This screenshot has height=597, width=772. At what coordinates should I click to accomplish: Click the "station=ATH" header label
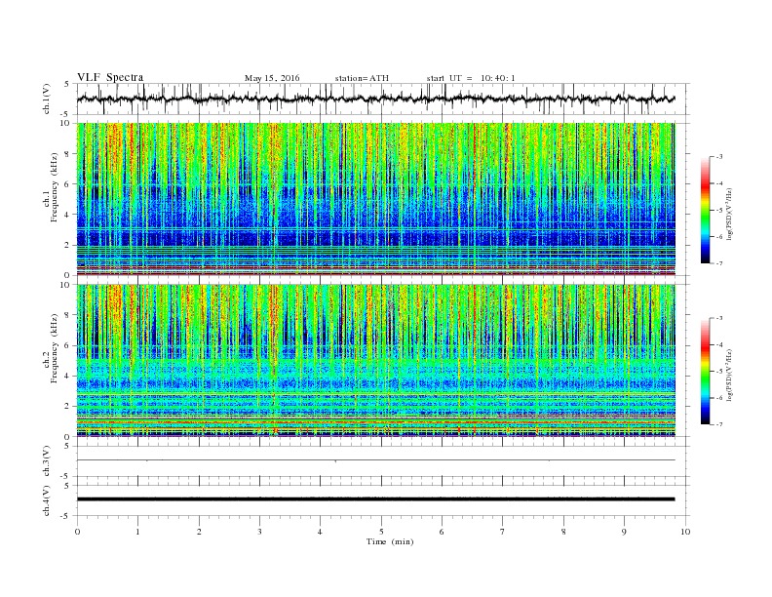click(x=362, y=78)
